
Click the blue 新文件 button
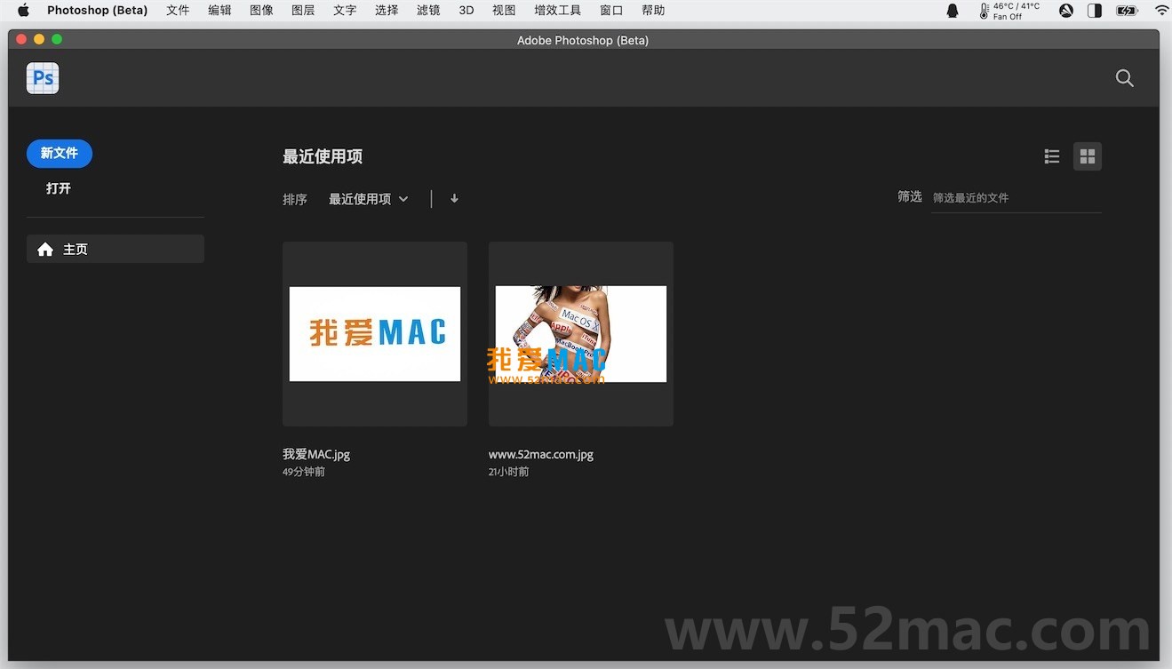[x=59, y=153]
